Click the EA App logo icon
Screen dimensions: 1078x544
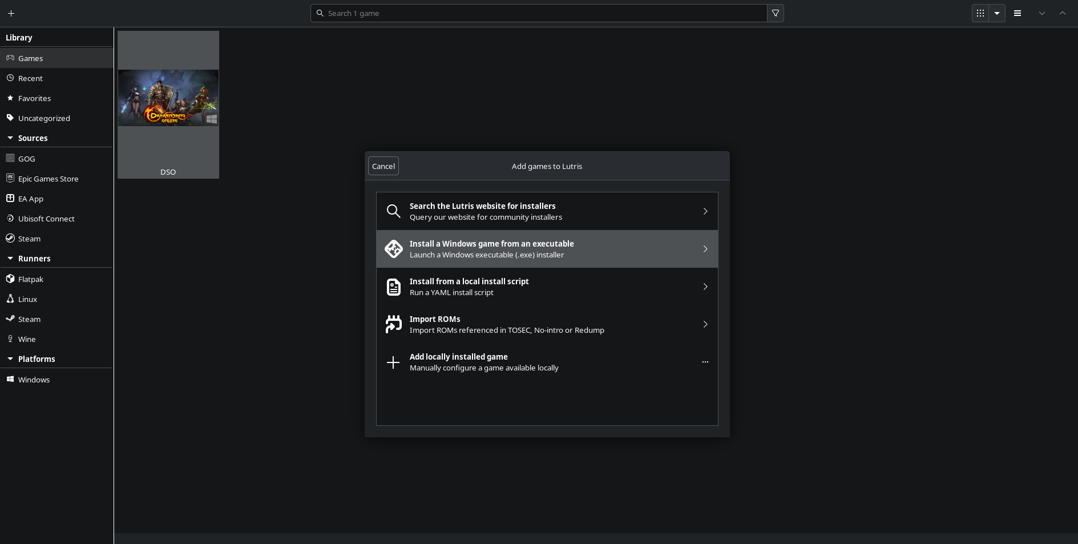[10, 198]
